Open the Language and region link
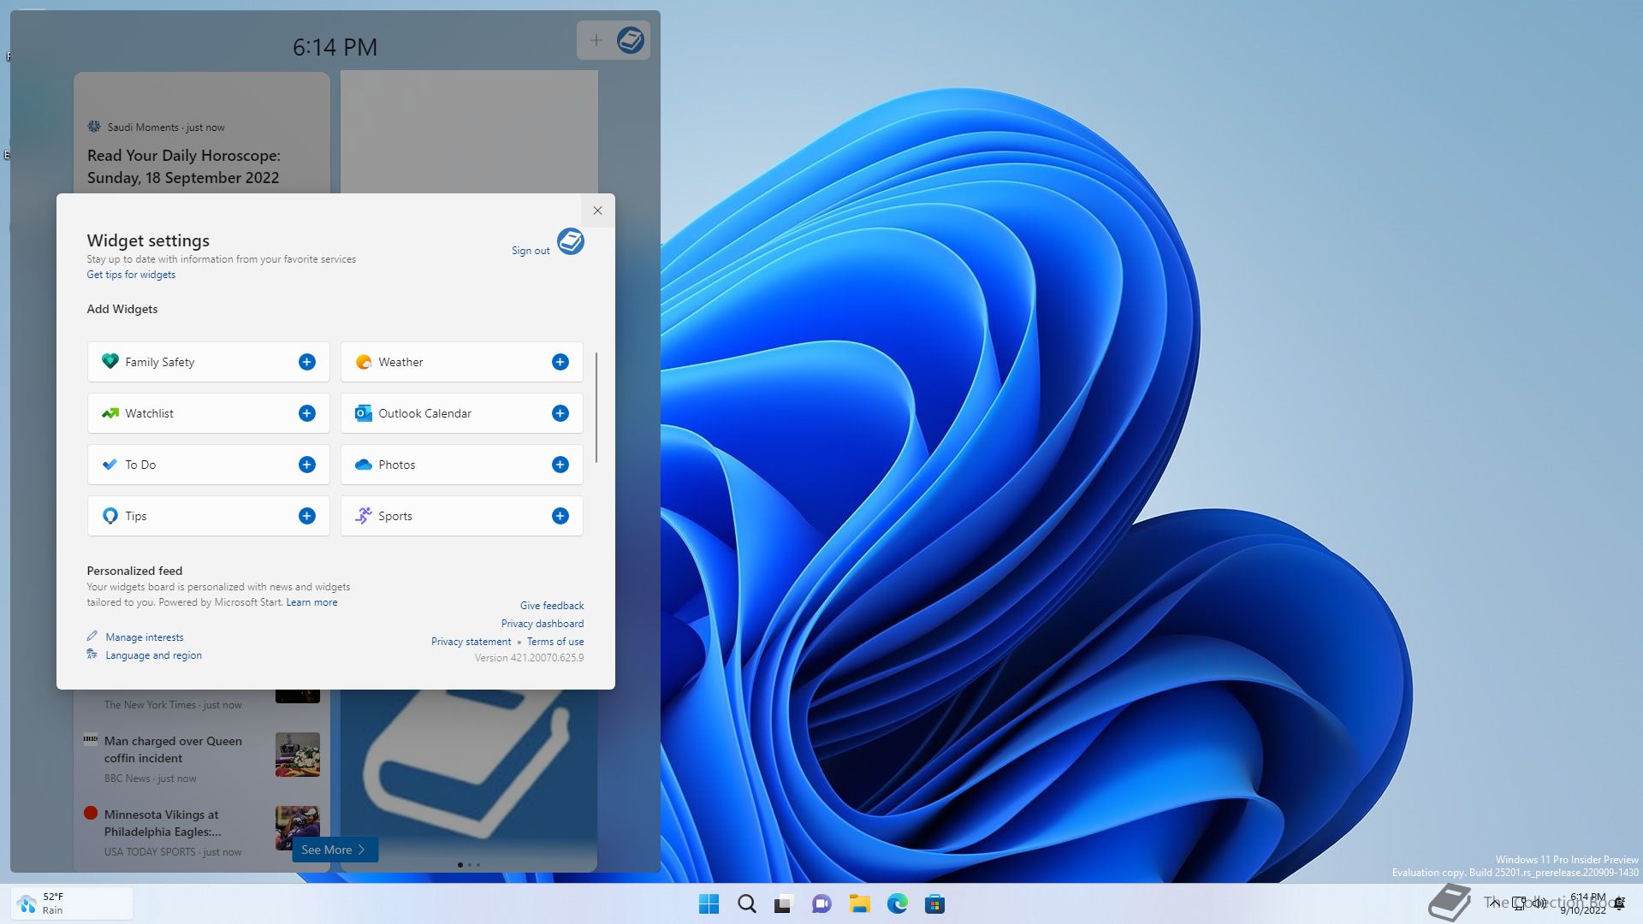The width and height of the screenshot is (1643, 924). tap(154, 655)
